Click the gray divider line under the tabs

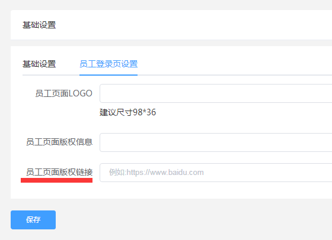[x=233, y=75]
